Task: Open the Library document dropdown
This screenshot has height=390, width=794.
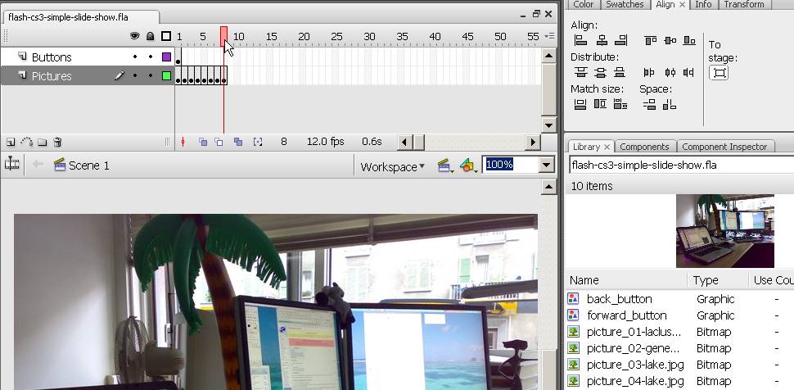Action: [682, 165]
